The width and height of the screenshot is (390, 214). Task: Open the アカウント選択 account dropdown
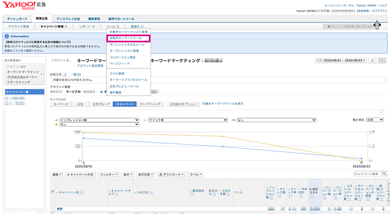point(25,75)
